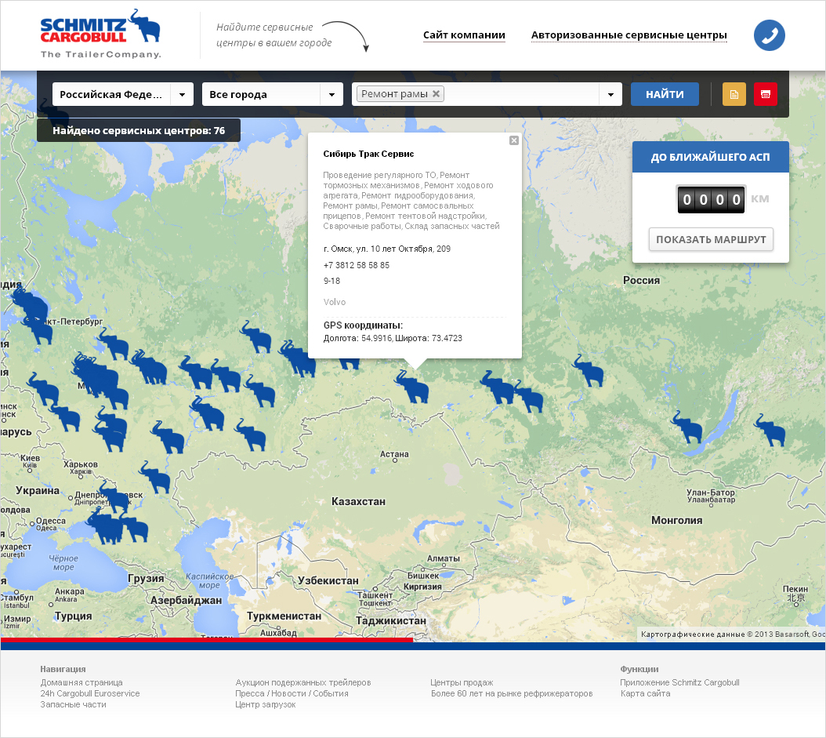
Task: Select the elephant marker beside Беларусь label
Action: point(65,417)
